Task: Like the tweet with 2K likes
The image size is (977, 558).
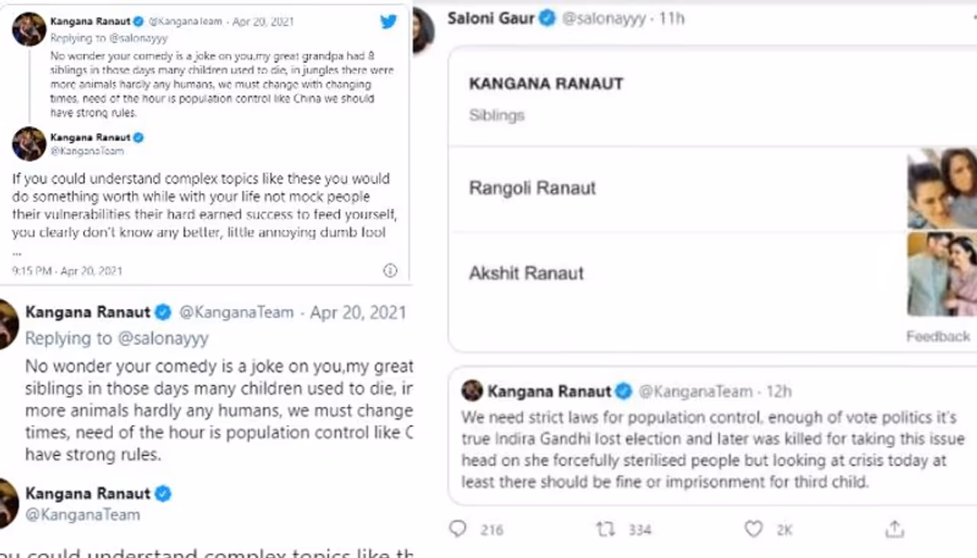Action: click(x=753, y=528)
